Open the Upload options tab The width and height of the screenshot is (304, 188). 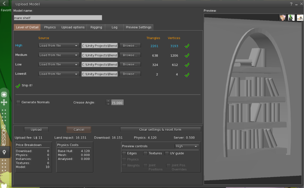(x=73, y=27)
